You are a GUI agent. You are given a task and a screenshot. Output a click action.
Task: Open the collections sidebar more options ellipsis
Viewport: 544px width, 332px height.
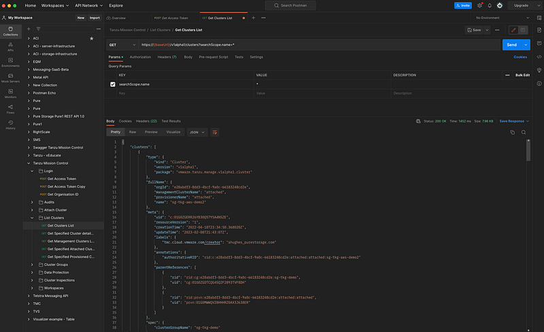(x=99, y=29)
